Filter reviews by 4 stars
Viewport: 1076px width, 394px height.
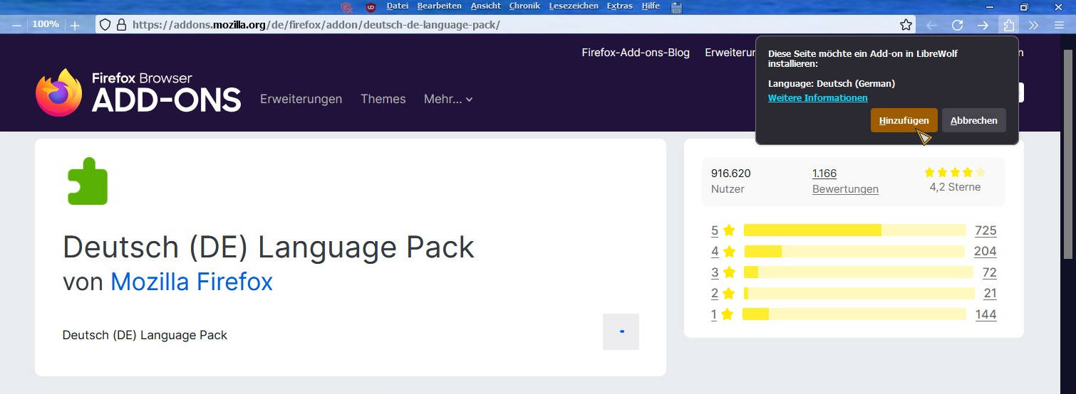(x=723, y=251)
